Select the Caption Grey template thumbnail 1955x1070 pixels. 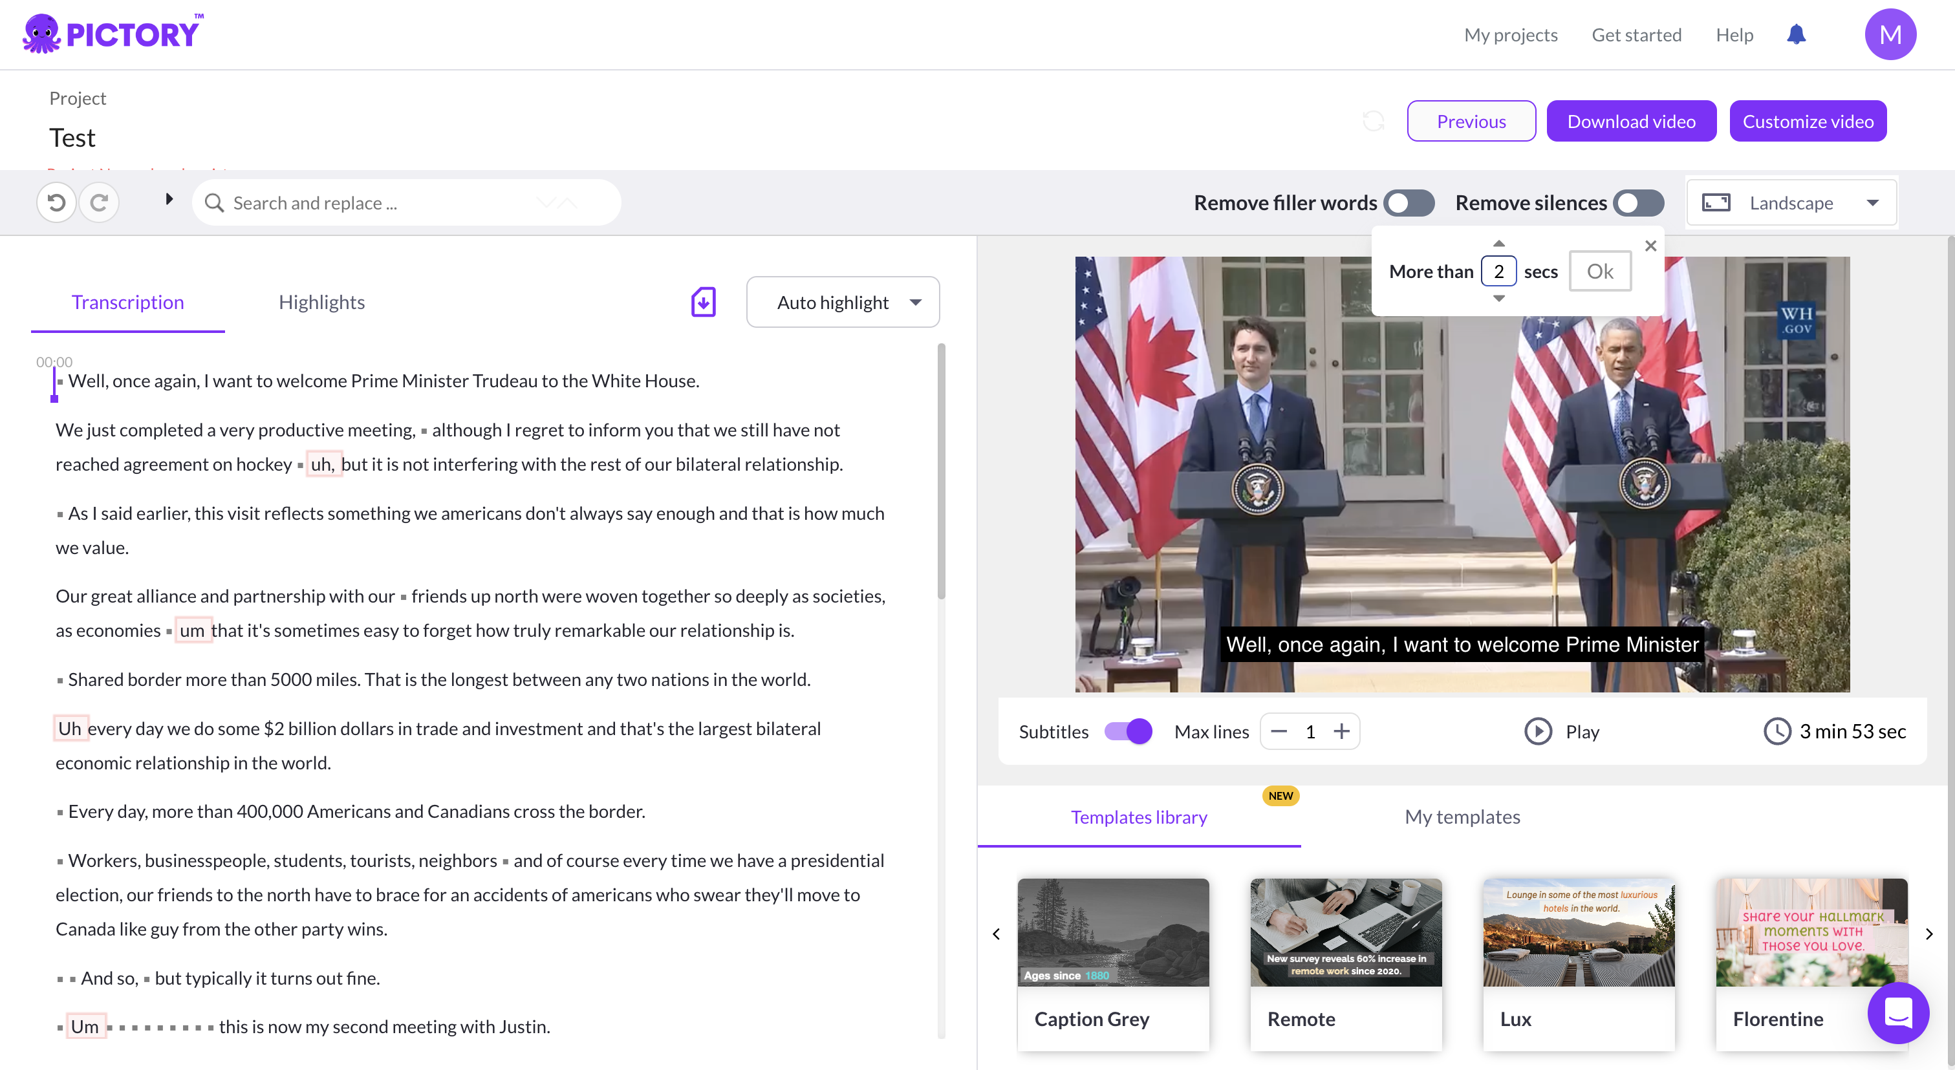pyautogui.click(x=1112, y=933)
